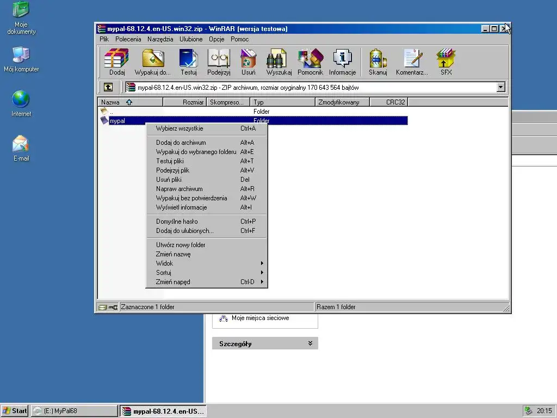Choose Dodaj do archiwum menu entry

tap(206, 143)
